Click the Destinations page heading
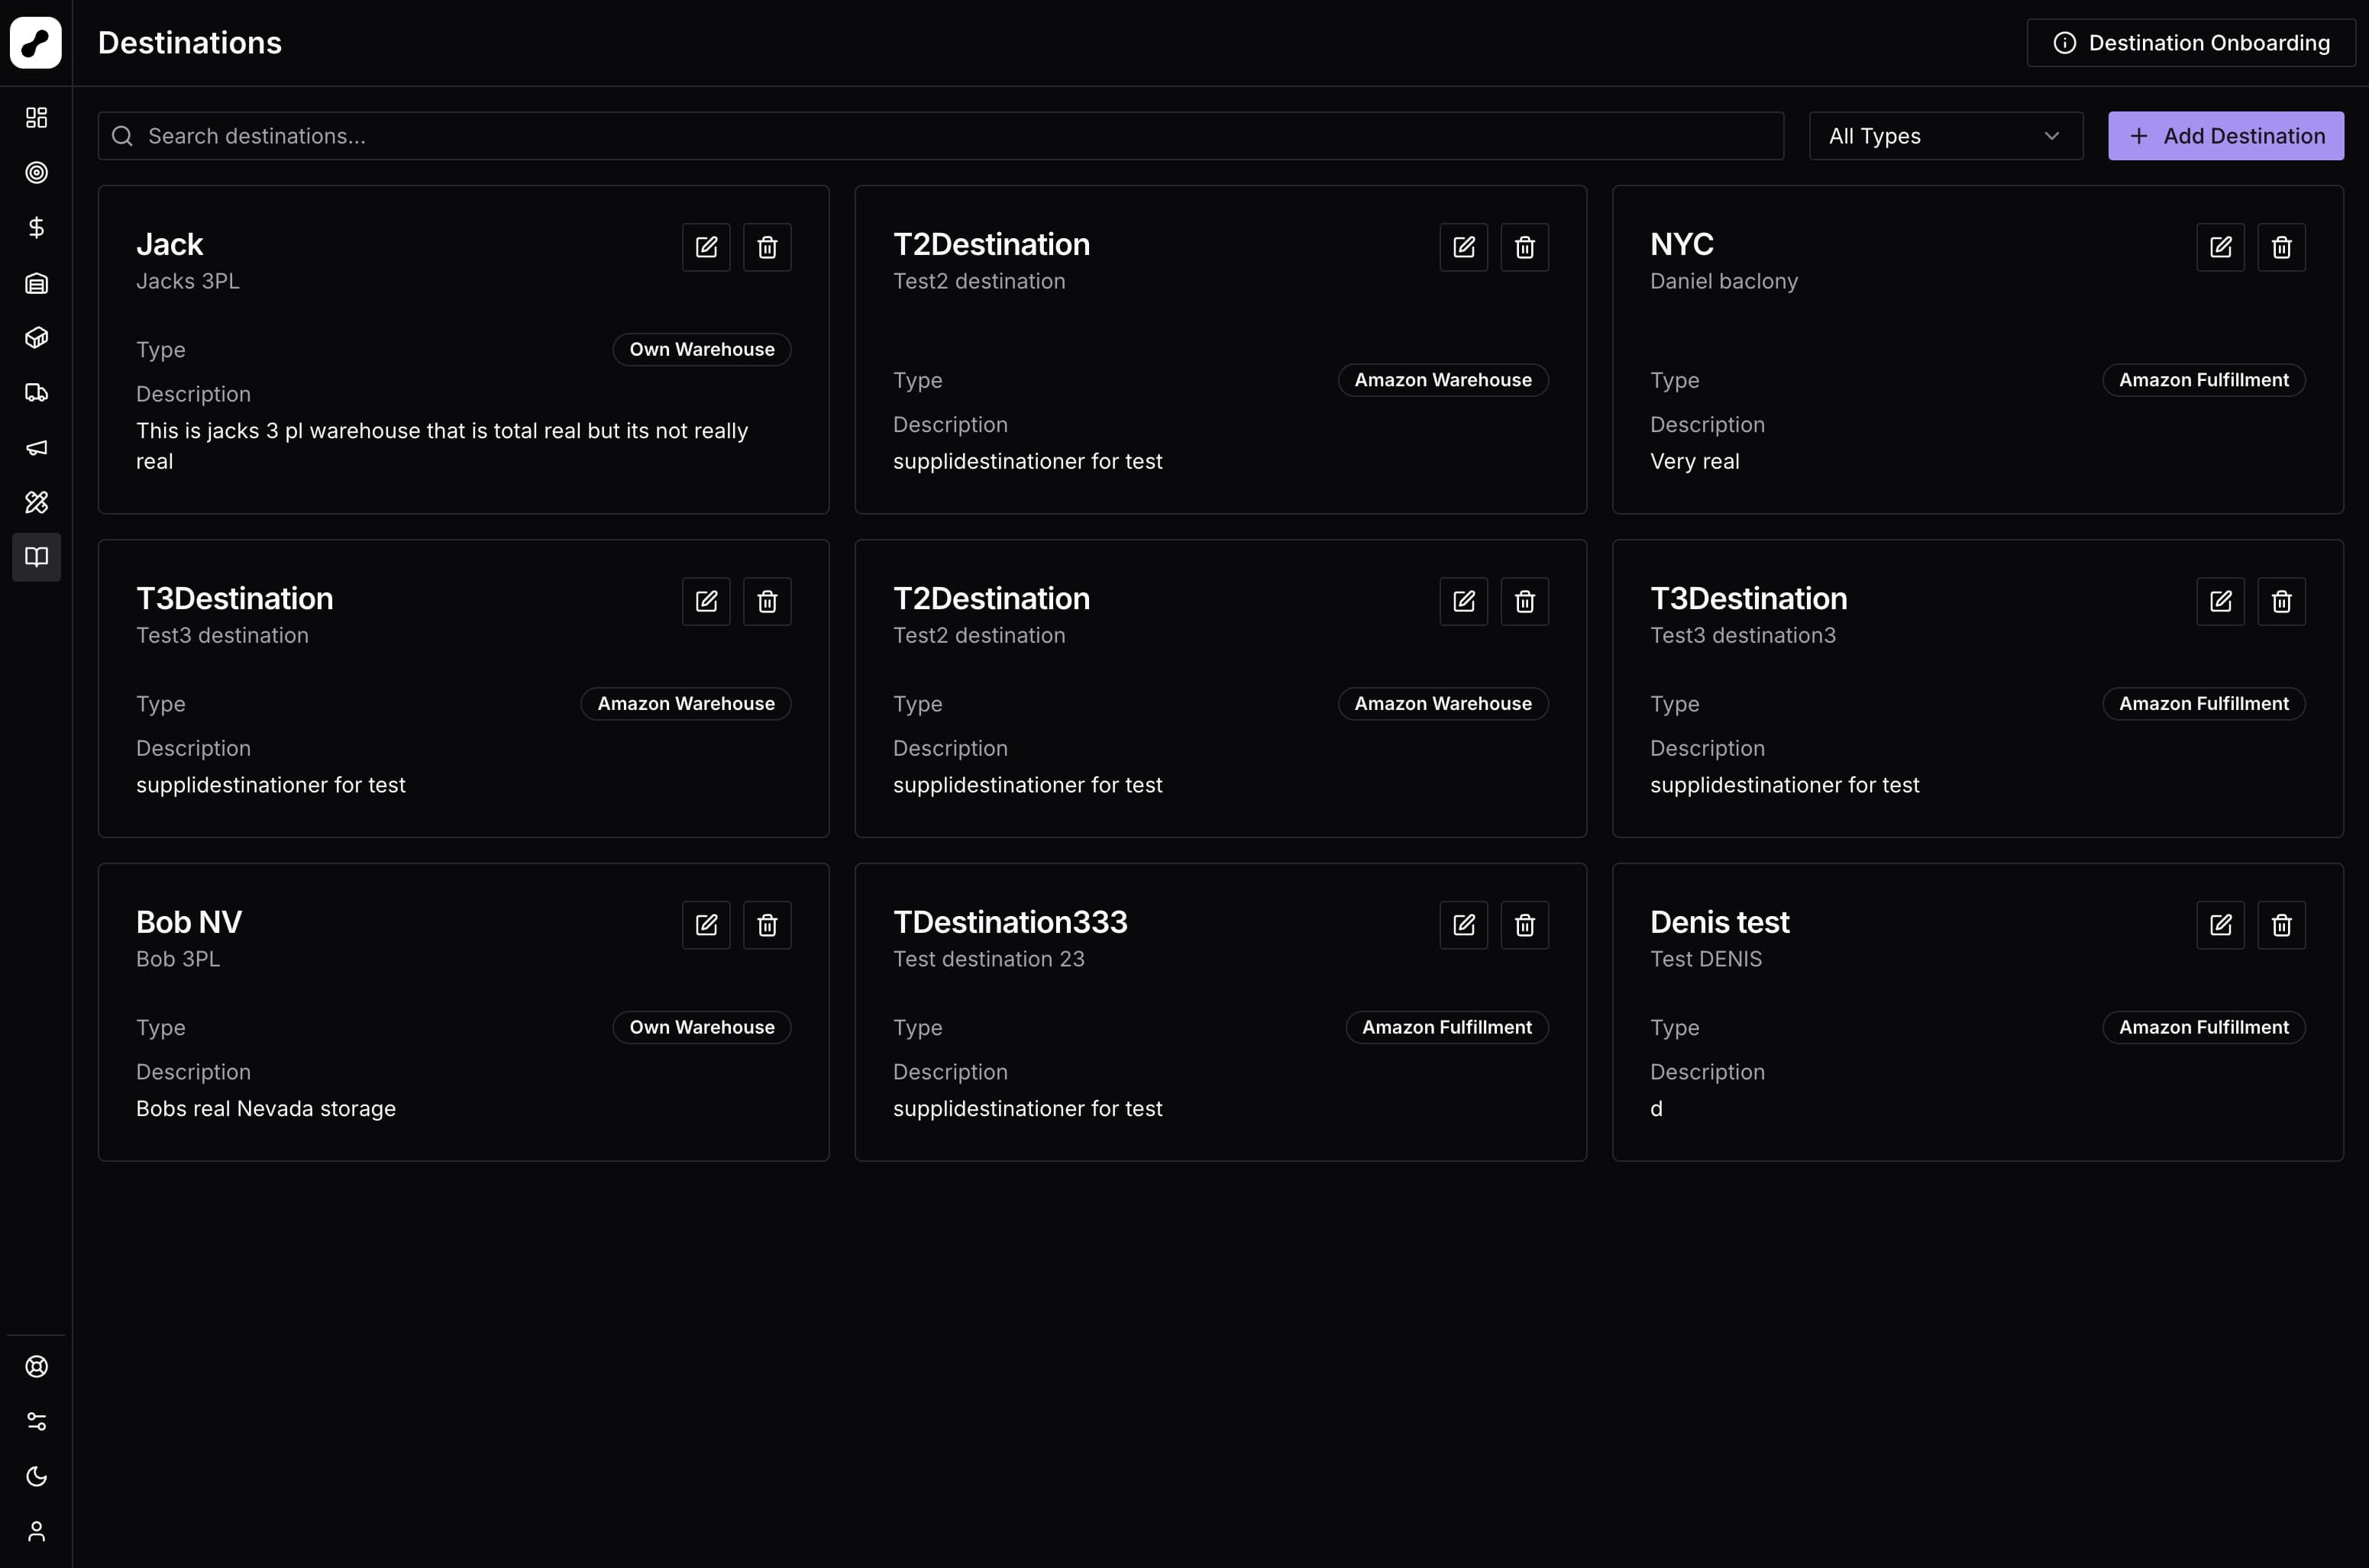2369x1568 pixels. pyautogui.click(x=190, y=43)
